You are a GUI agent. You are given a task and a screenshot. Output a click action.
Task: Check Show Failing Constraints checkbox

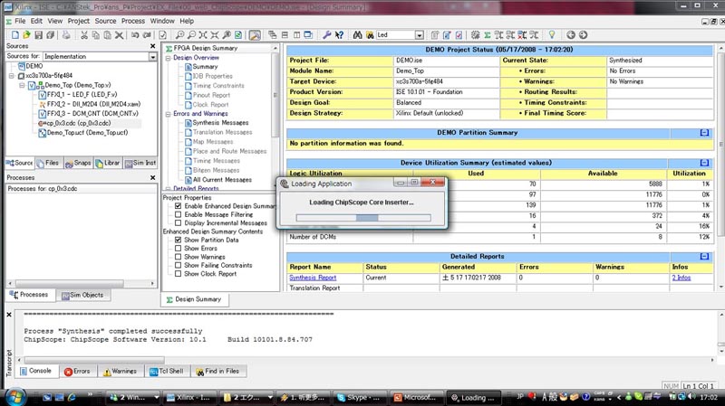point(178,265)
